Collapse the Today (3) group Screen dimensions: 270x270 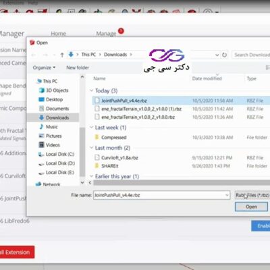(91, 90)
